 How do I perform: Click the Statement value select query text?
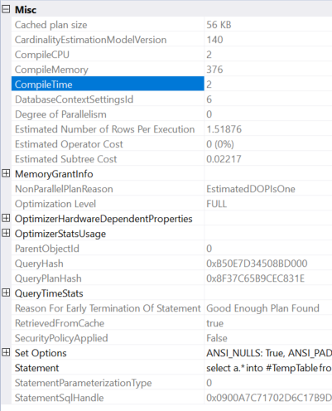(268, 368)
